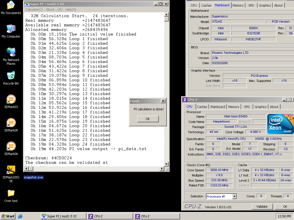Click Super PI horizontal scrollbar left arrow
Image resolution: width=294 pixels, height=220 pixels.
coord(26,168)
